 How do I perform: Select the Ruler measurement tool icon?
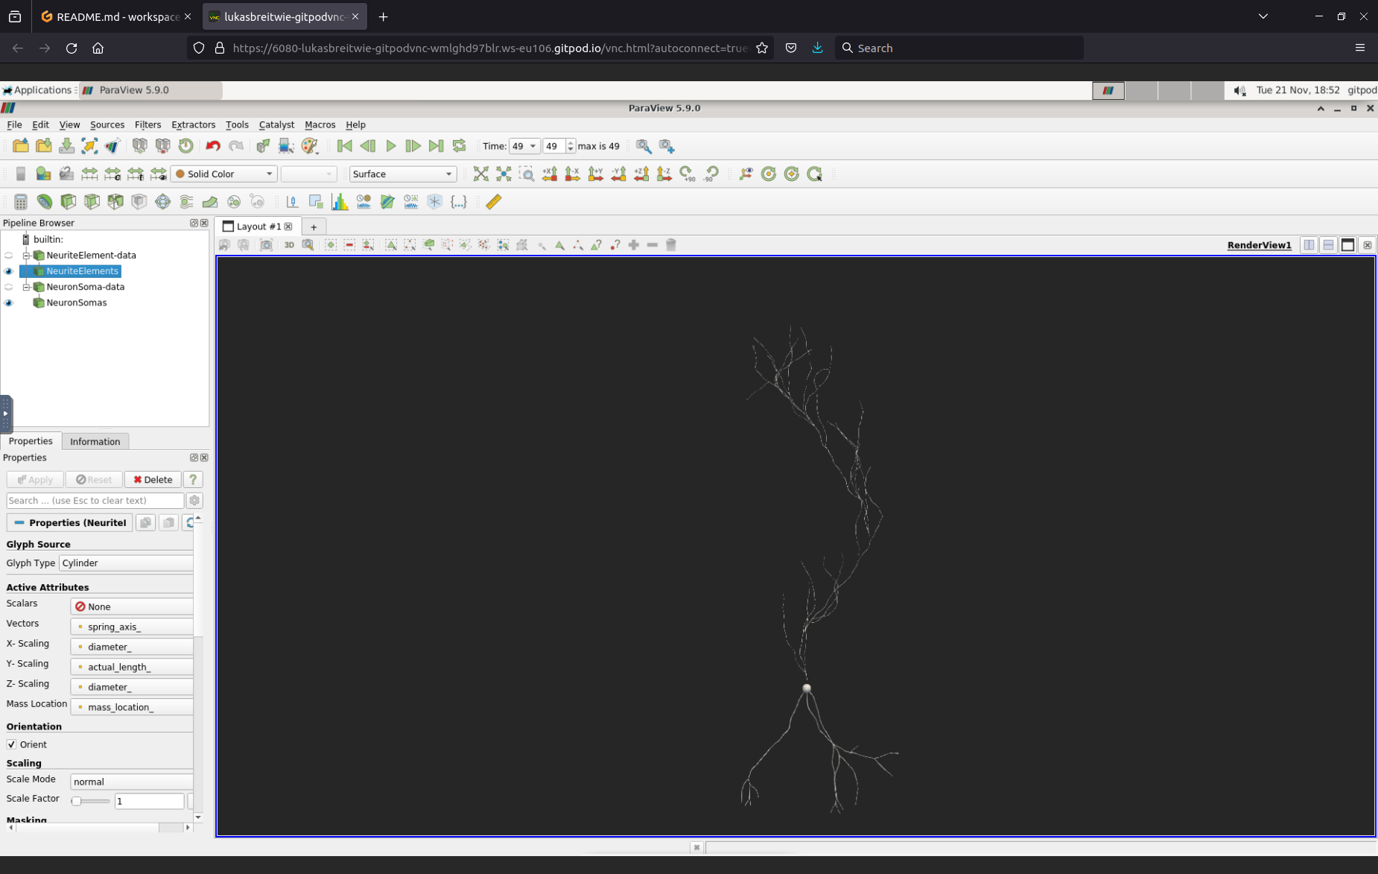coord(493,202)
